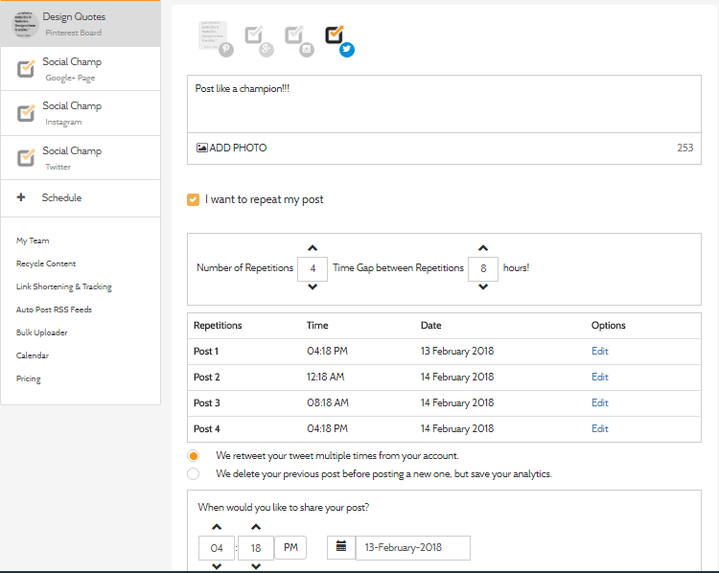Edit Post 4 repetition
Viewport: 719px width, 573px height.
(599, 428)
